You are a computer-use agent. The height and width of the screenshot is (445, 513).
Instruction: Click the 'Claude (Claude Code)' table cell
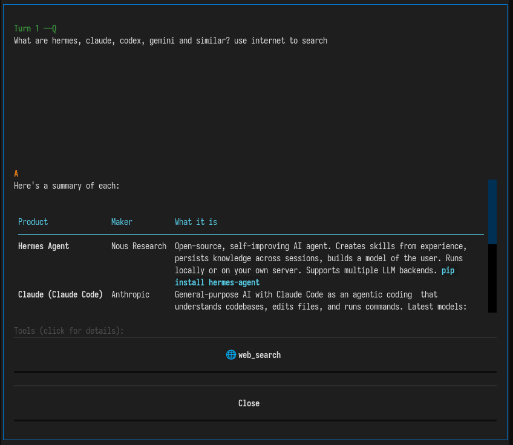[60, 294]
